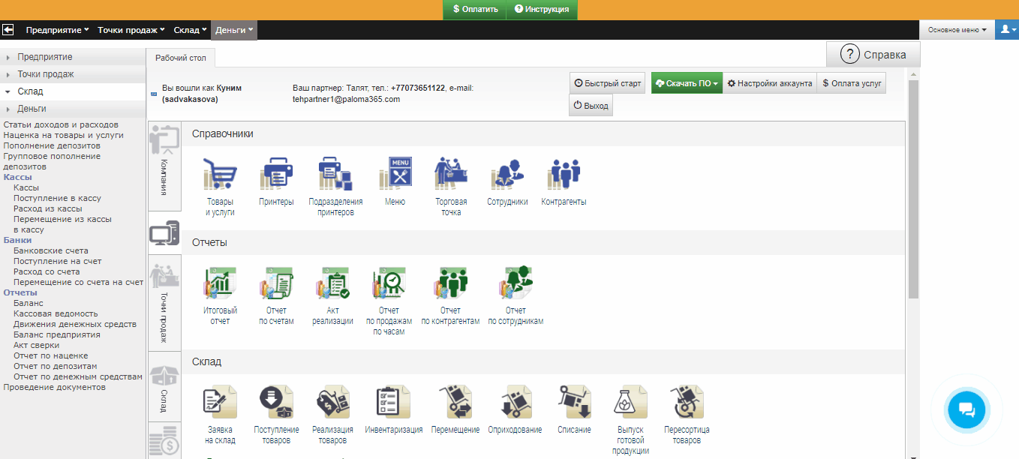Image resolution: width=1019 pixels, height=459 pixels.
Task: Click the vertical scrollbar of the workspace
Action: click(912, 187)
